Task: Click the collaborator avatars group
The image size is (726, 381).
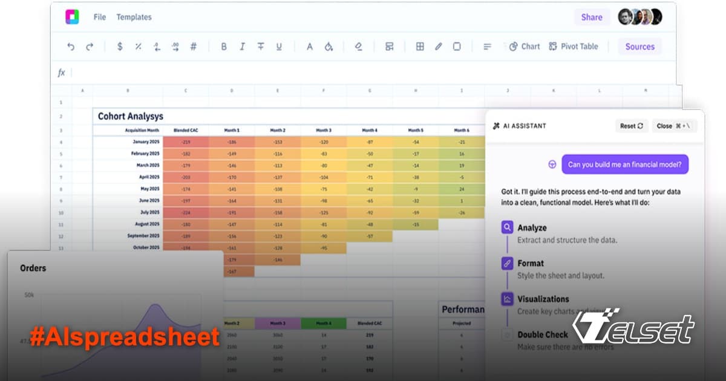Action: tap(639, 17)
